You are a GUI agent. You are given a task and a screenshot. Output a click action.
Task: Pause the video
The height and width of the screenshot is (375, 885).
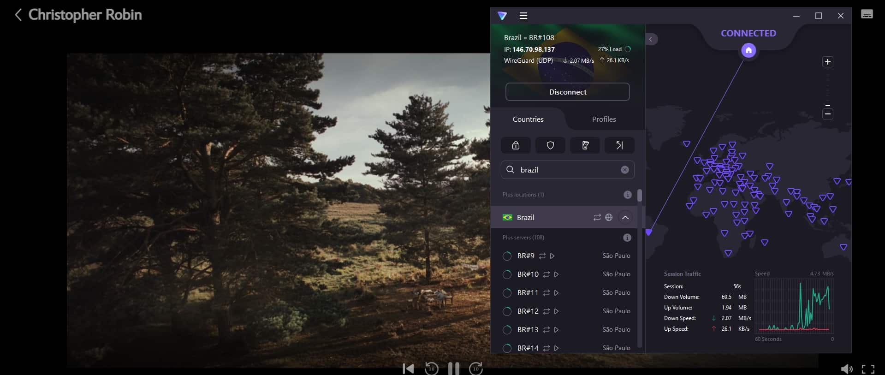point(453,369)
